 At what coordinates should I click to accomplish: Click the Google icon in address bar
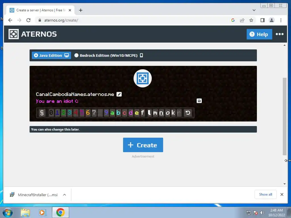pyautogui.click(x=233, y=20)
